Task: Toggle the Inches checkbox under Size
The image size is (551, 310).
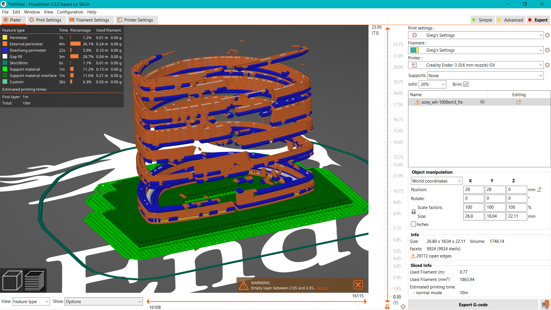Action: coord(413,224)
